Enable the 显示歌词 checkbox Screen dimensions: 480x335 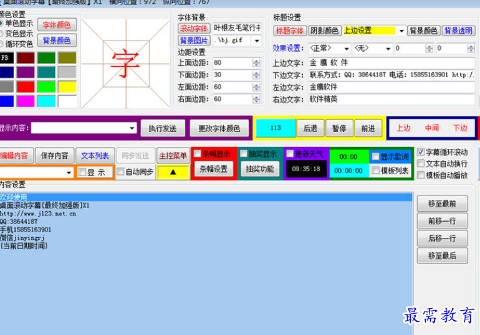pyautogui.click(x=375, y=157)
